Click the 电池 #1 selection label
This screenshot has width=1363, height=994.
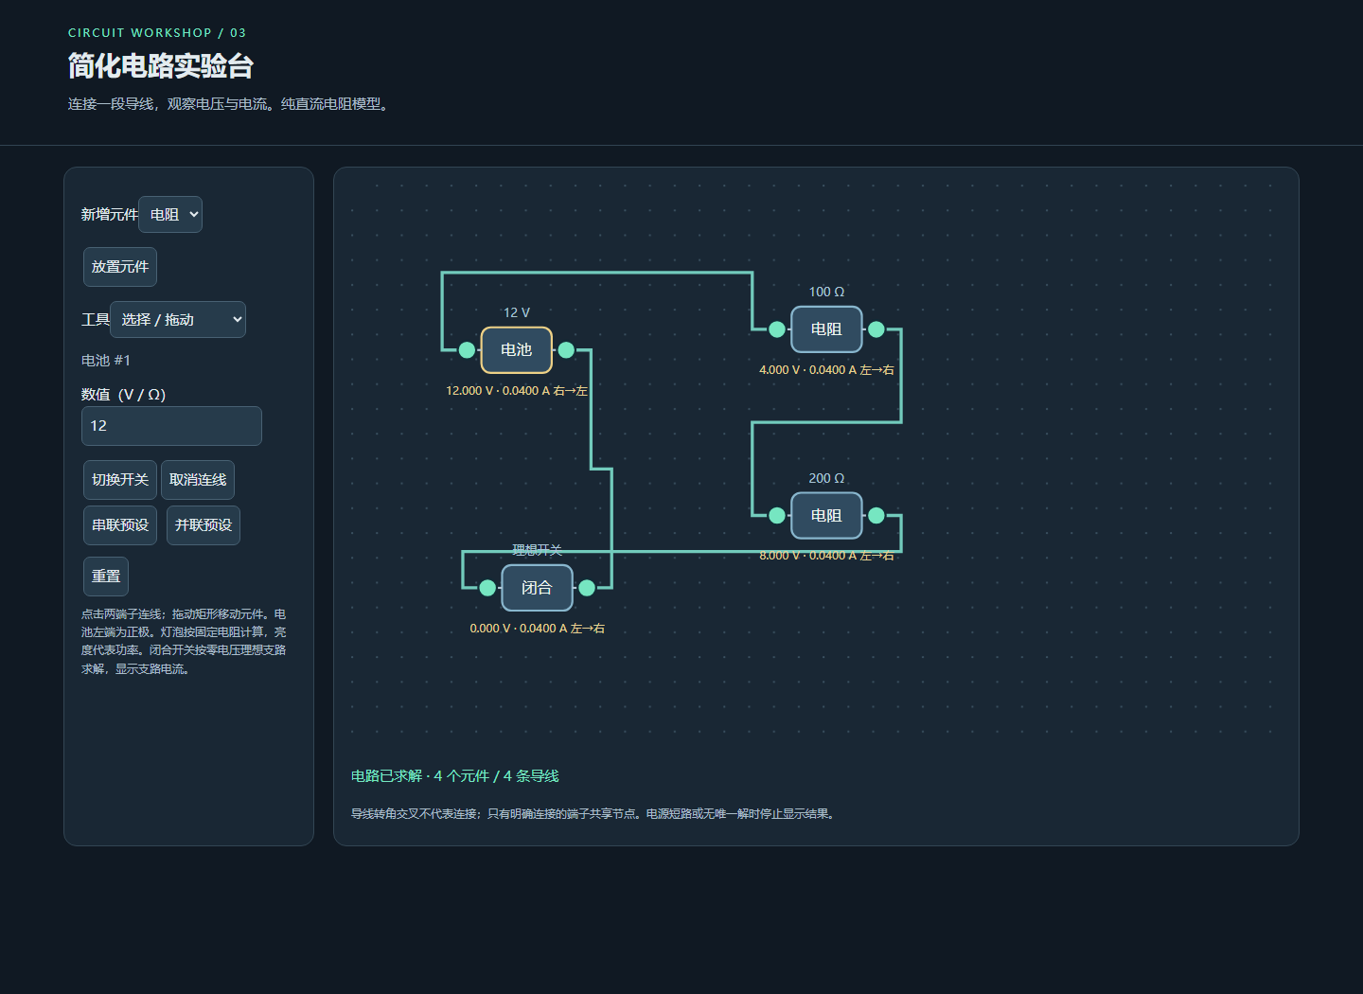pyautogui.click(x=106, y=361)
